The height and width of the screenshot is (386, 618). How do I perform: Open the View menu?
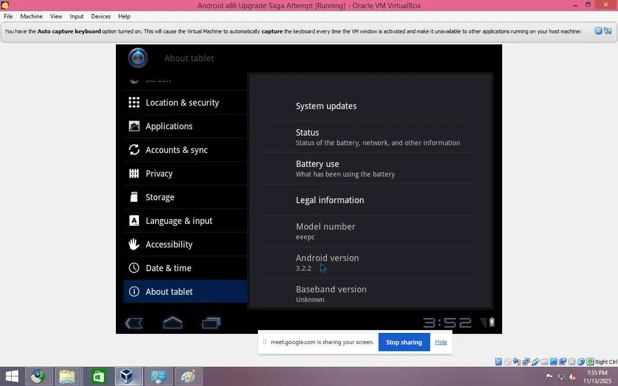56,16
